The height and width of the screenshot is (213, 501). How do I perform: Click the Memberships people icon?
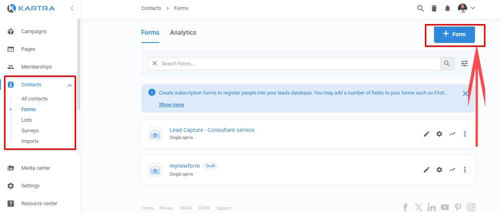11,67
